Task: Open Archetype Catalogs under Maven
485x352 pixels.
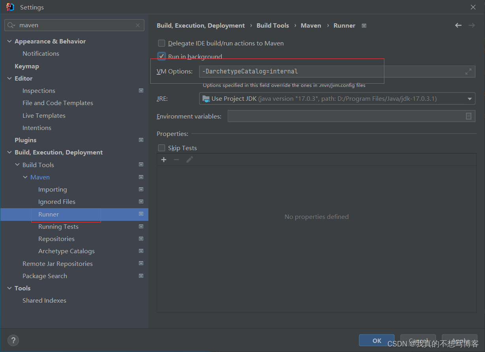Action: tap(66, 251)
